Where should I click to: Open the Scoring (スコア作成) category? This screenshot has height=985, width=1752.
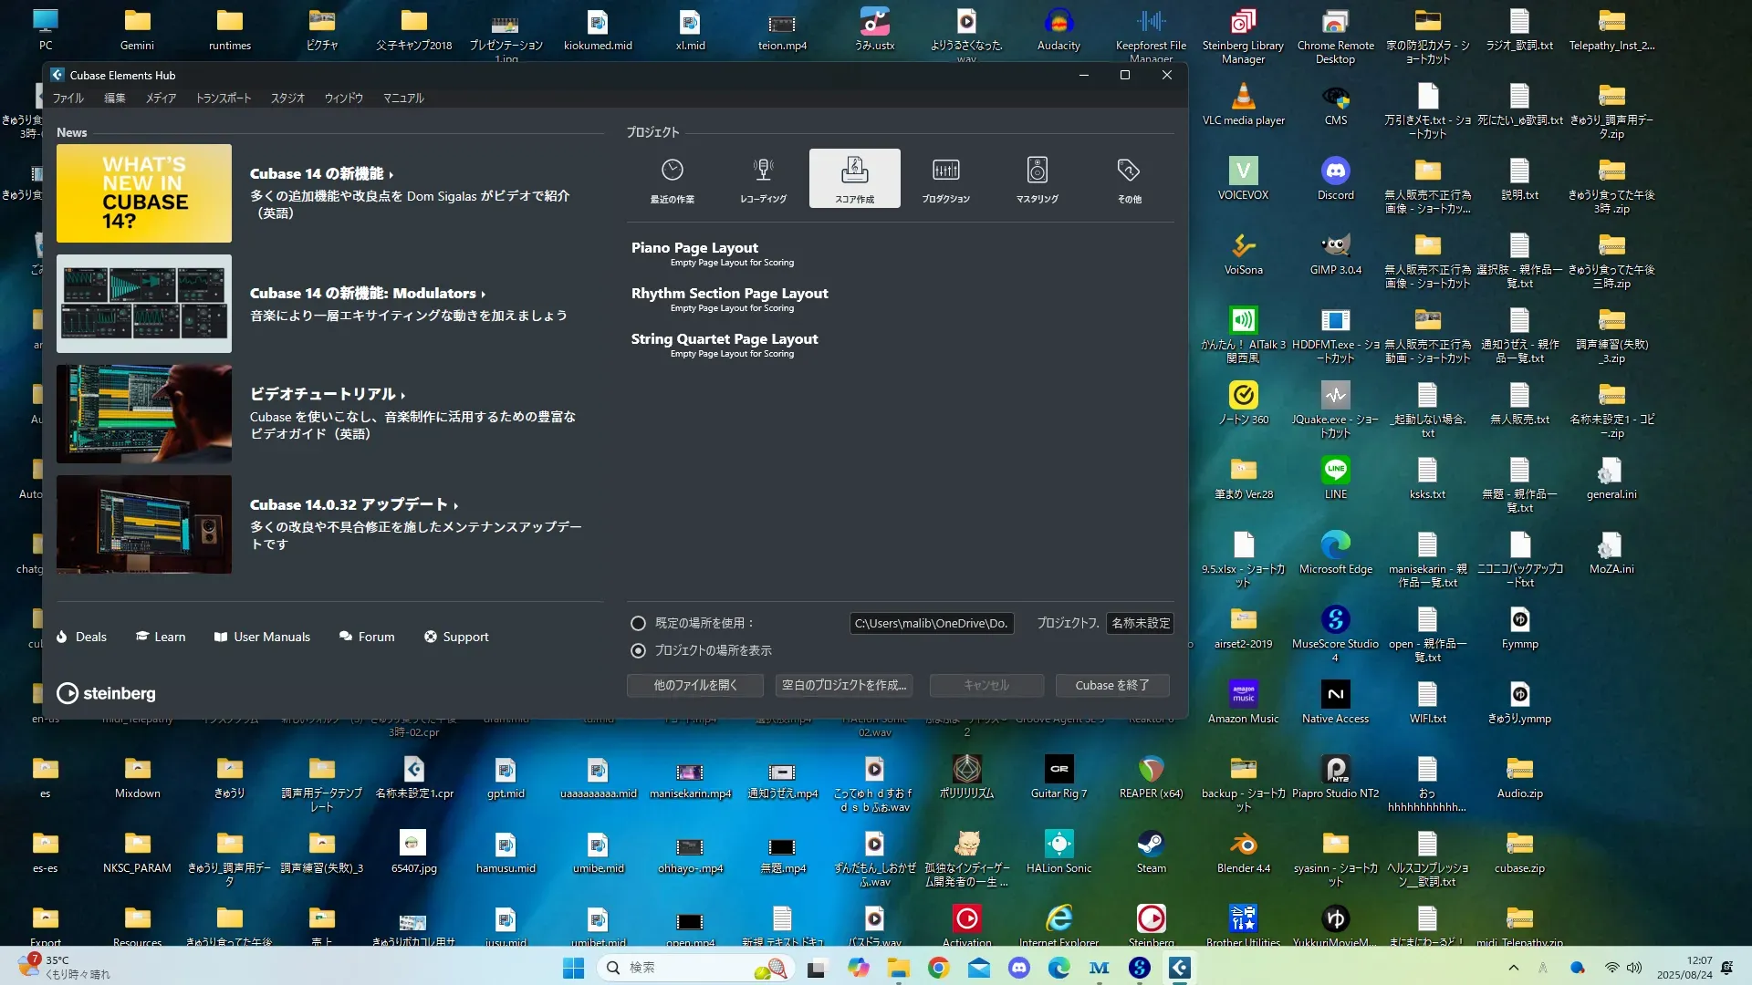(x=854, y=179)
